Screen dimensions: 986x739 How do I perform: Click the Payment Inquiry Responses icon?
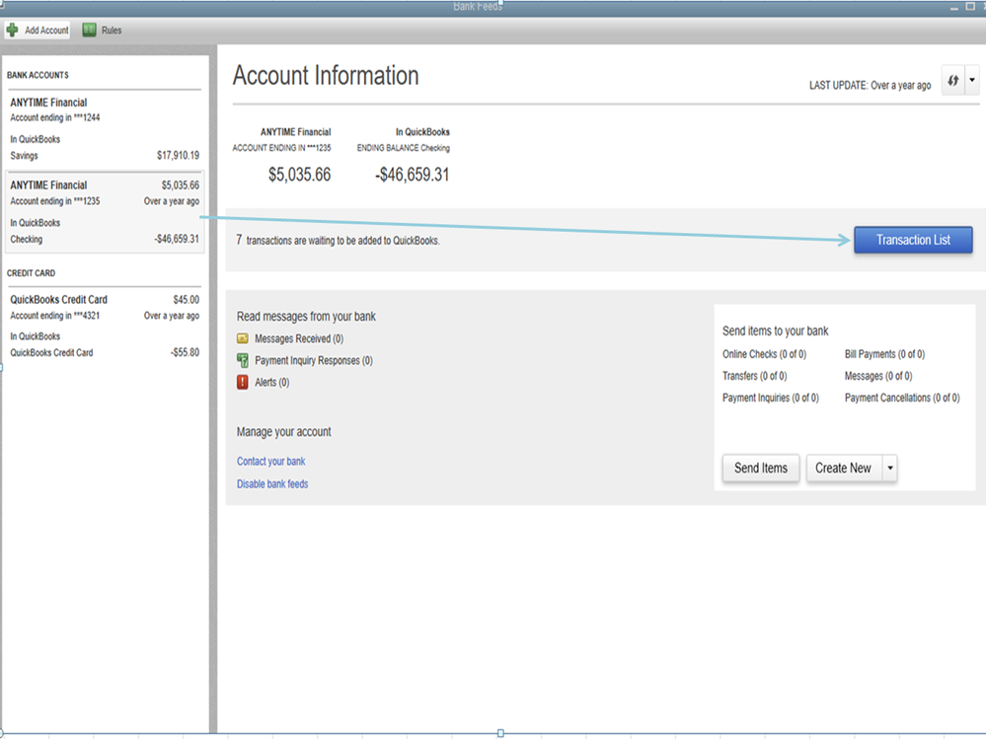242,360
